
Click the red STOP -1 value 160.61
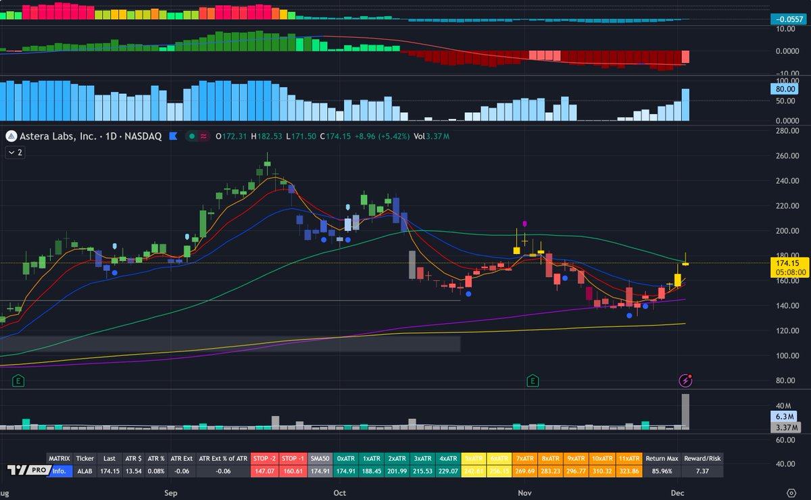point(292,471)
